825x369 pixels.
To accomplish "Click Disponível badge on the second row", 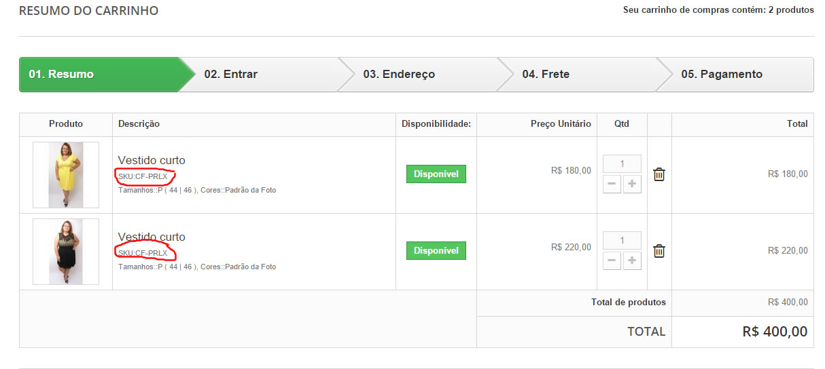I will point(436,251).
